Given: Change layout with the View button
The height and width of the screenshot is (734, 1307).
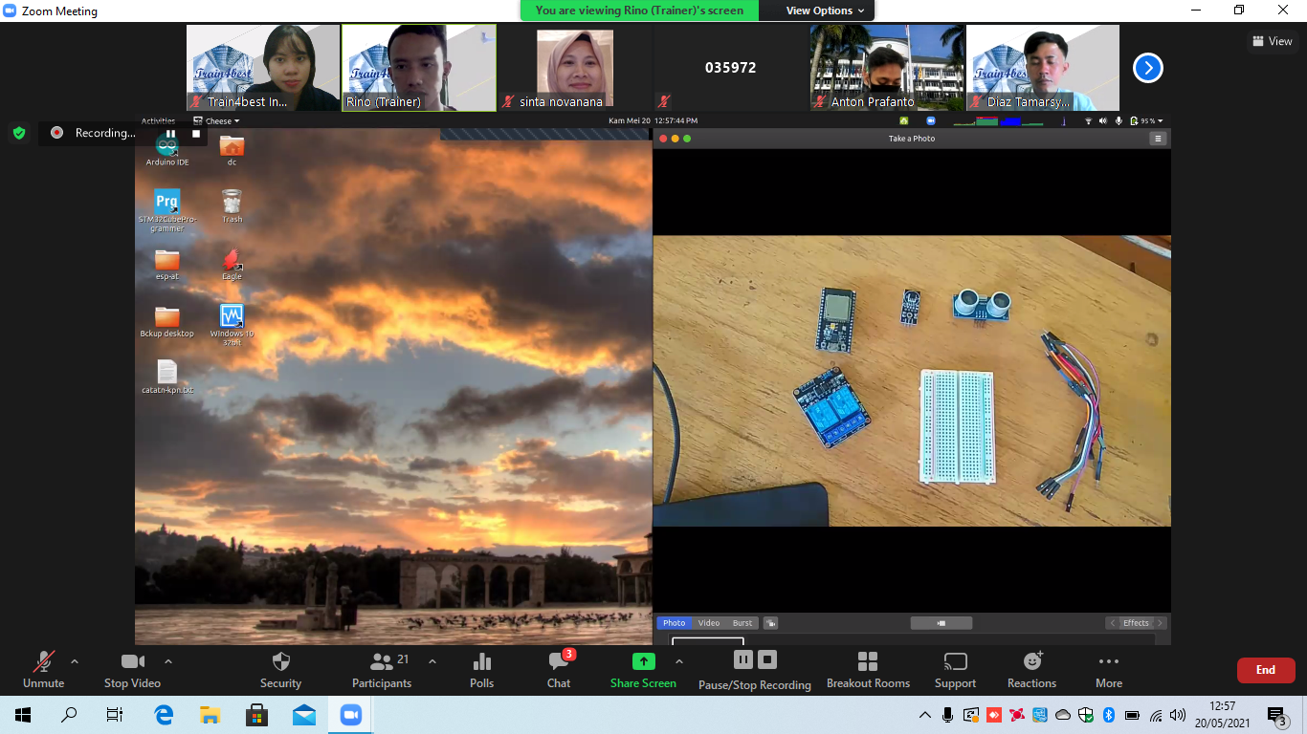Looking at the screenshot, I should [1272, 41].
